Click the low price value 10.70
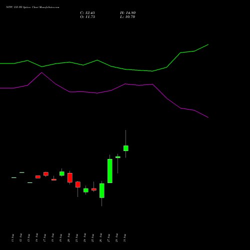This screenshot has height=250, width=250. 130,17
